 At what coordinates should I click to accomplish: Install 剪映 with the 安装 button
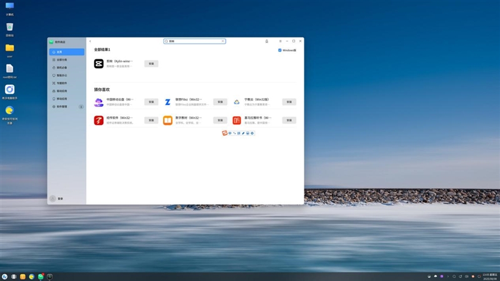[x=151, y=64]
